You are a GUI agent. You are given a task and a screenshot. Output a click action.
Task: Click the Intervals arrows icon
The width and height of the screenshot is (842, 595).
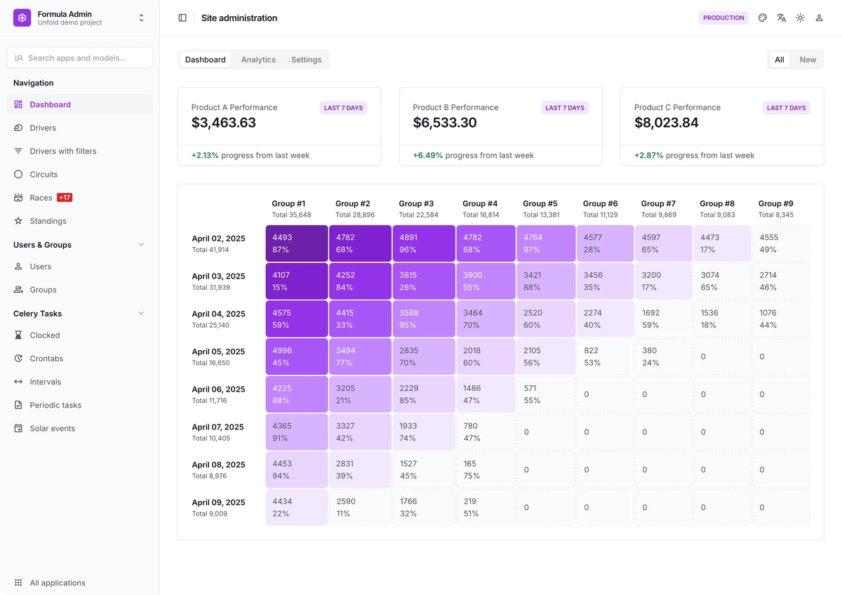click(x=18, y=382)
